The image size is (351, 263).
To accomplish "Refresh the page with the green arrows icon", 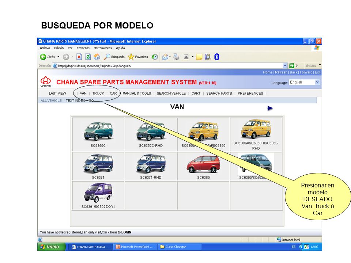I will click(x=88, y=57).
